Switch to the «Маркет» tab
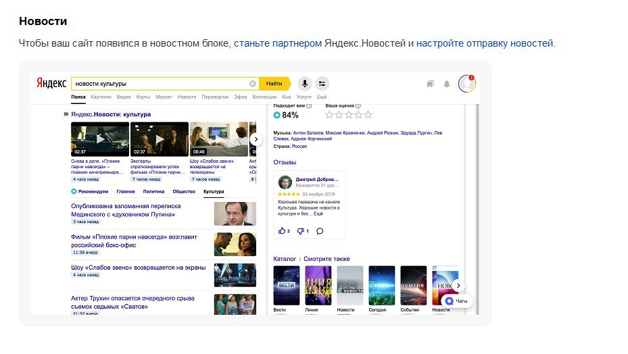The height and width of the screenshot is (354, 628). [x=164, y=97]
